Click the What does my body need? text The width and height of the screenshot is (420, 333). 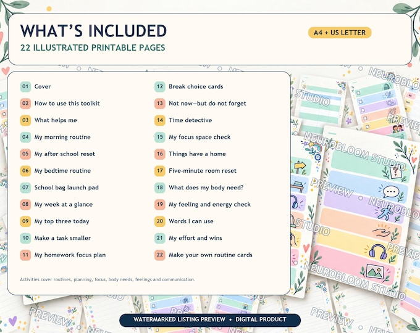point(206,187)
